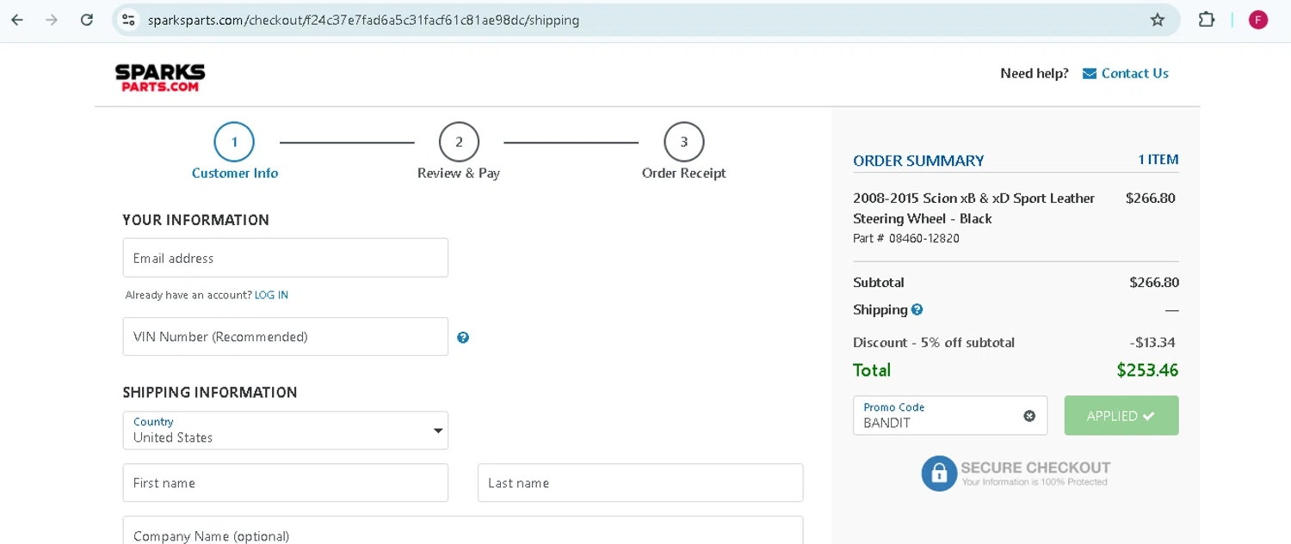
Task: Open the Shipping help question icon
Action: coord(917,309)
